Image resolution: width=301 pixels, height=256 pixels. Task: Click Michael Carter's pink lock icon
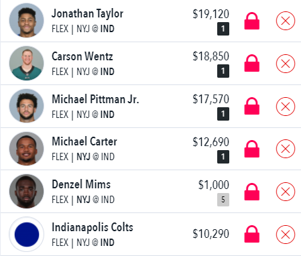tap(252, 149)
